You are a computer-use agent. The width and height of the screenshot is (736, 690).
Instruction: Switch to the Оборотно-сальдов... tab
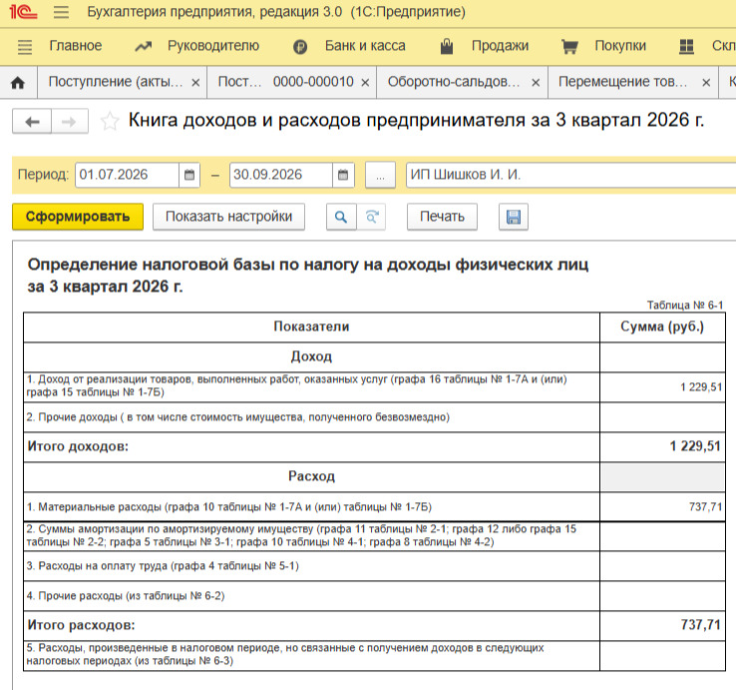pos(454,82)
